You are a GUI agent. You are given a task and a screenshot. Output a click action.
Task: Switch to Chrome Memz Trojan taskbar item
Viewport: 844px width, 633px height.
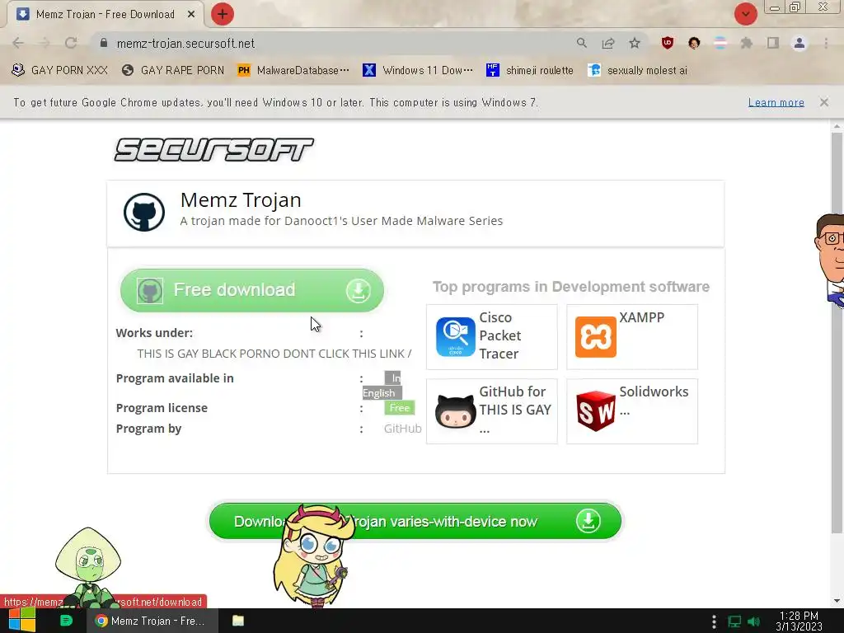[152, 621]
